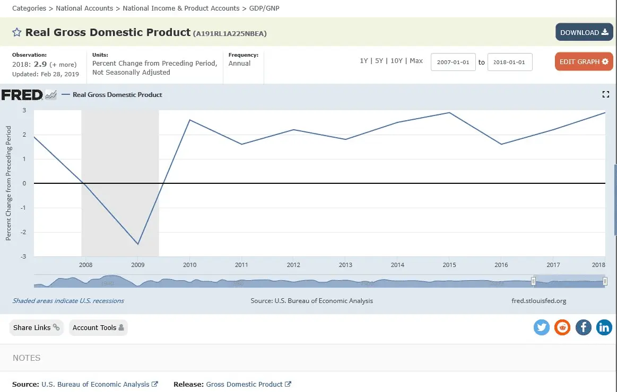Select the 1Y time range
This screenshot has height=392, width=617.
(363, 61)
